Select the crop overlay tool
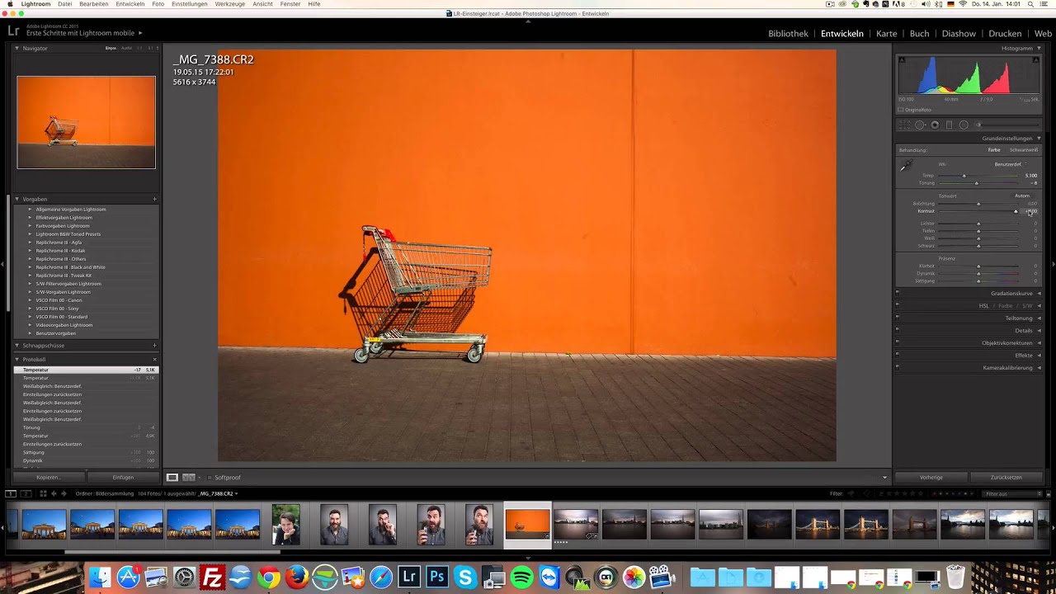Viewport: 1056px width, 594px height. point(905,125)
